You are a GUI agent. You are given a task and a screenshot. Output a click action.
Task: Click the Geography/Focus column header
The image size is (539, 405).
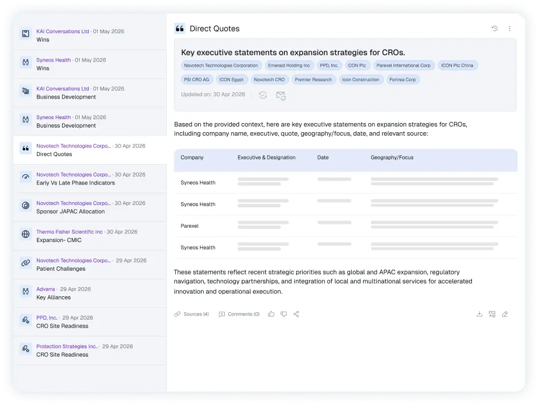pyautogui.click(x=392, y=158)
